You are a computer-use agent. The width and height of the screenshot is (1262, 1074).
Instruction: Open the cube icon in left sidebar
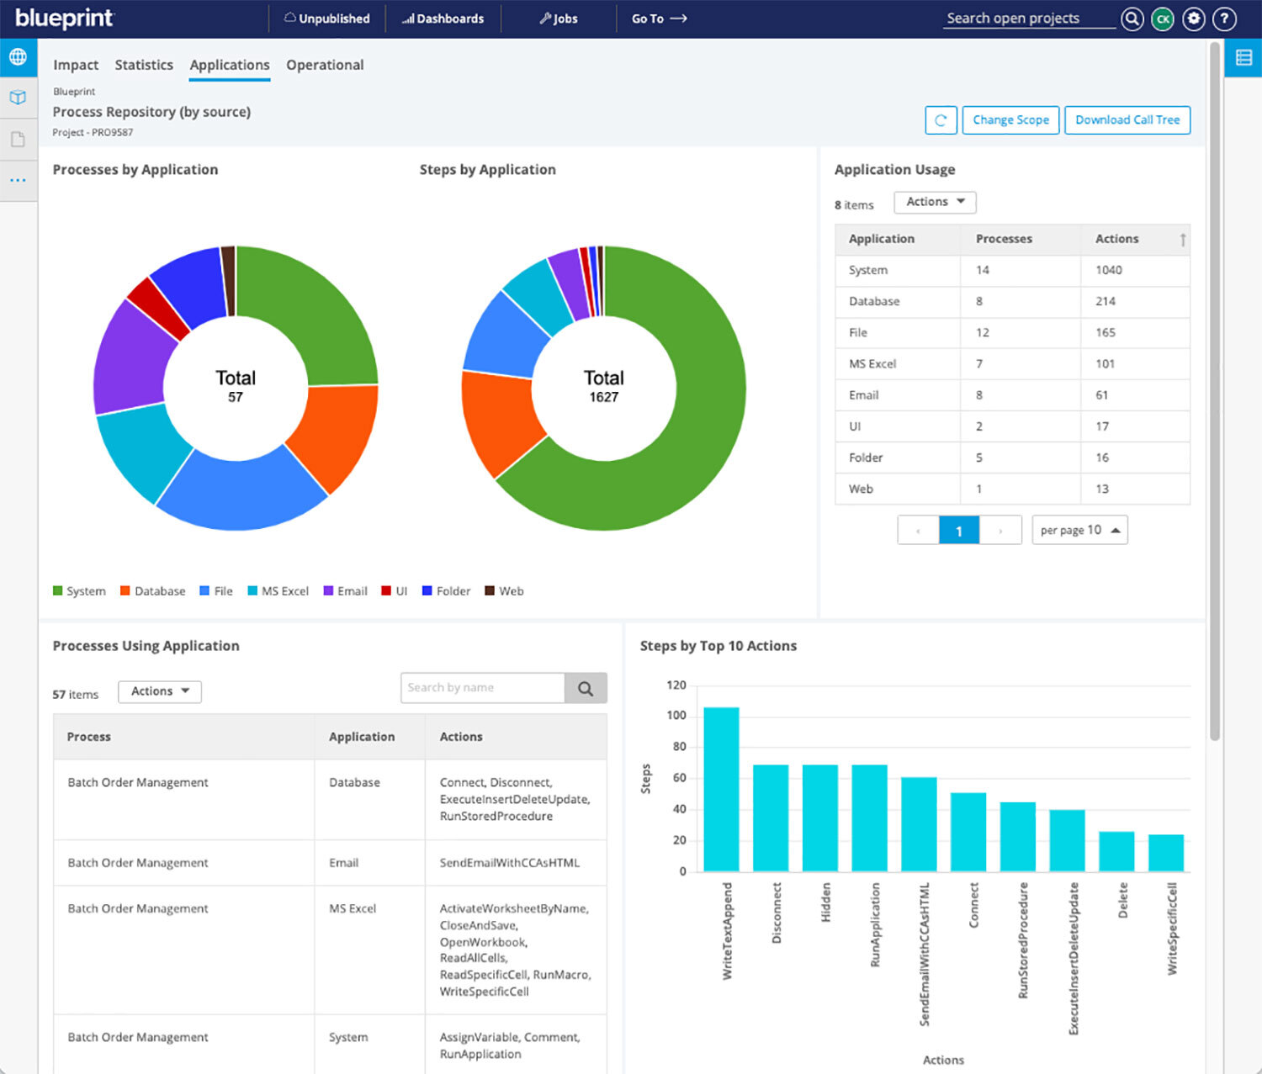[x=18, y=98]
